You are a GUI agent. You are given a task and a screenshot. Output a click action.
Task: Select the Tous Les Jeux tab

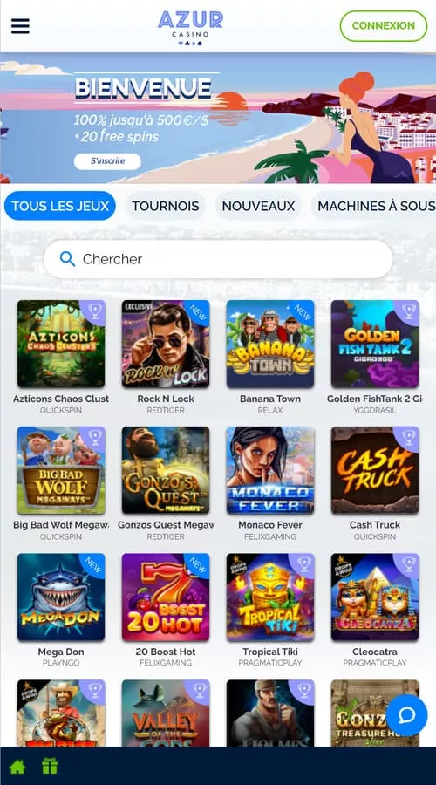point(60,206)
